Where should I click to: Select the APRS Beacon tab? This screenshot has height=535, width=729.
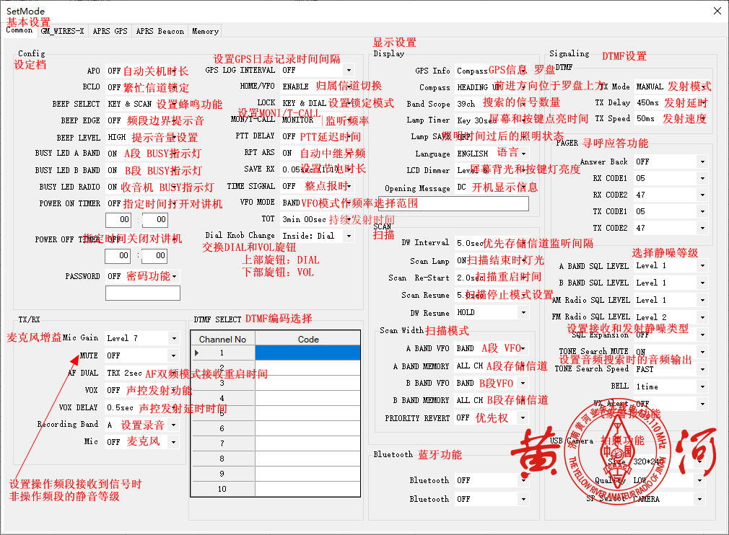(160, 31)
